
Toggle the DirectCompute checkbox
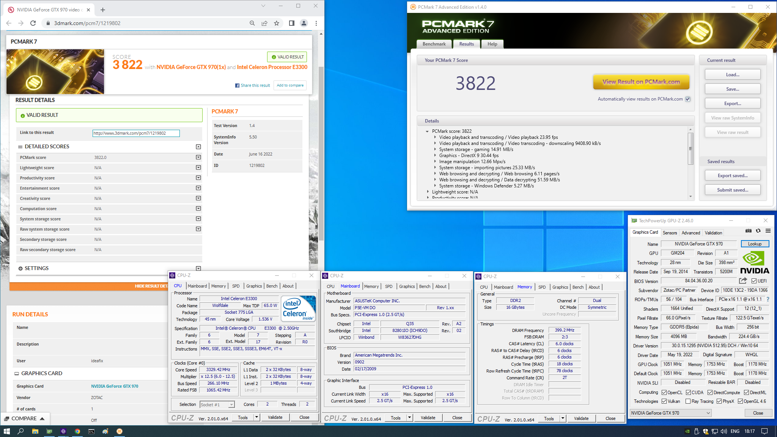[710, 393]
